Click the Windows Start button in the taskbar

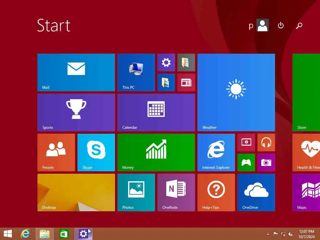8,234
